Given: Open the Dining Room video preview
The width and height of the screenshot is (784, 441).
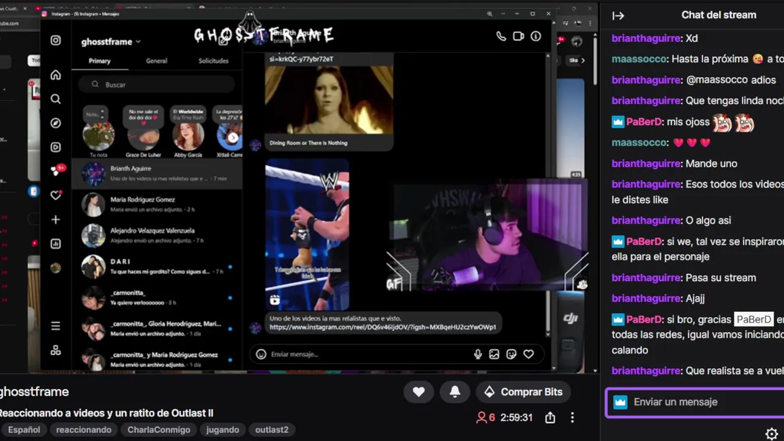Looking at the screenshot, I should 329,101.
